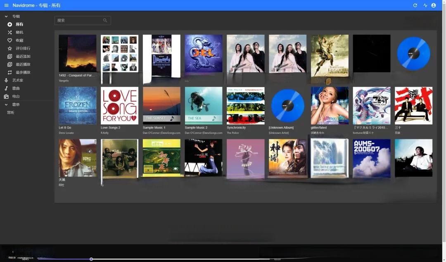Open the Bon Jovi collage album cover
The height and width of the screenshot is (262, 446).
119,54
